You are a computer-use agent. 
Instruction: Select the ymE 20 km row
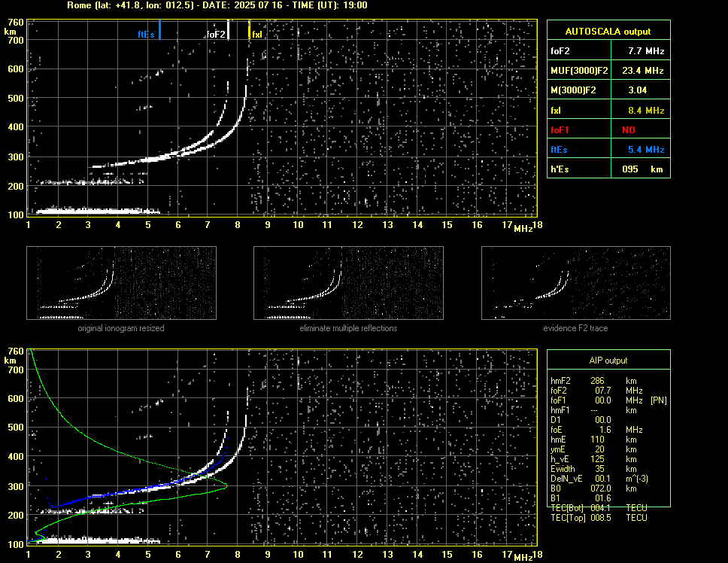pyautogui.click(x=594, y=449)
